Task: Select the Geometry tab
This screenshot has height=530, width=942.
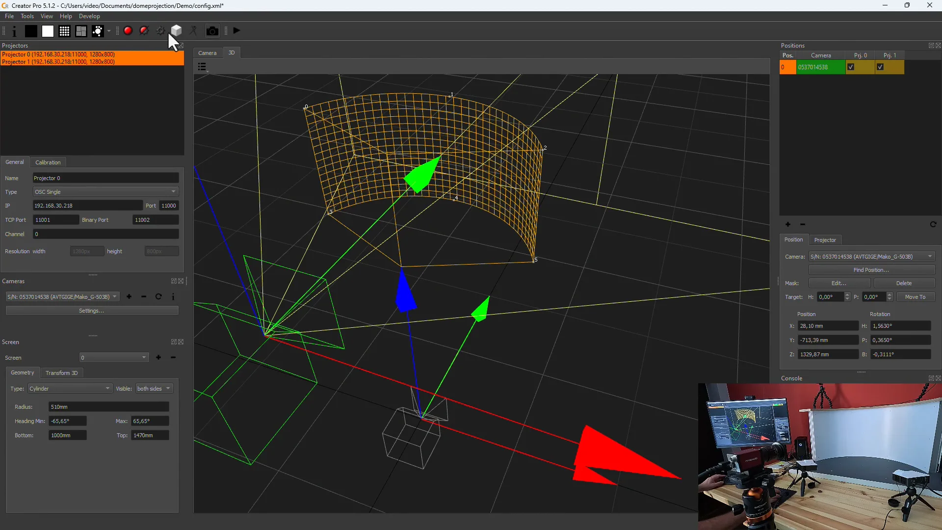Action: click(23, 372)
